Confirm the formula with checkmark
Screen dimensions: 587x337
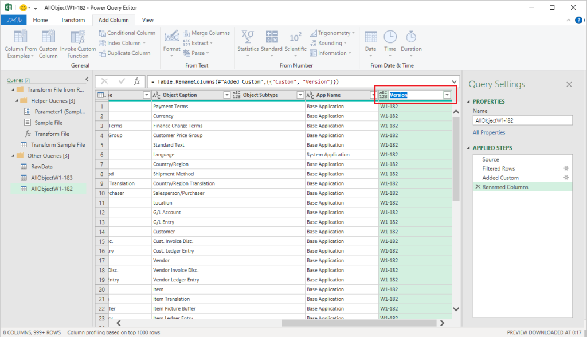[x=122, y=81]
